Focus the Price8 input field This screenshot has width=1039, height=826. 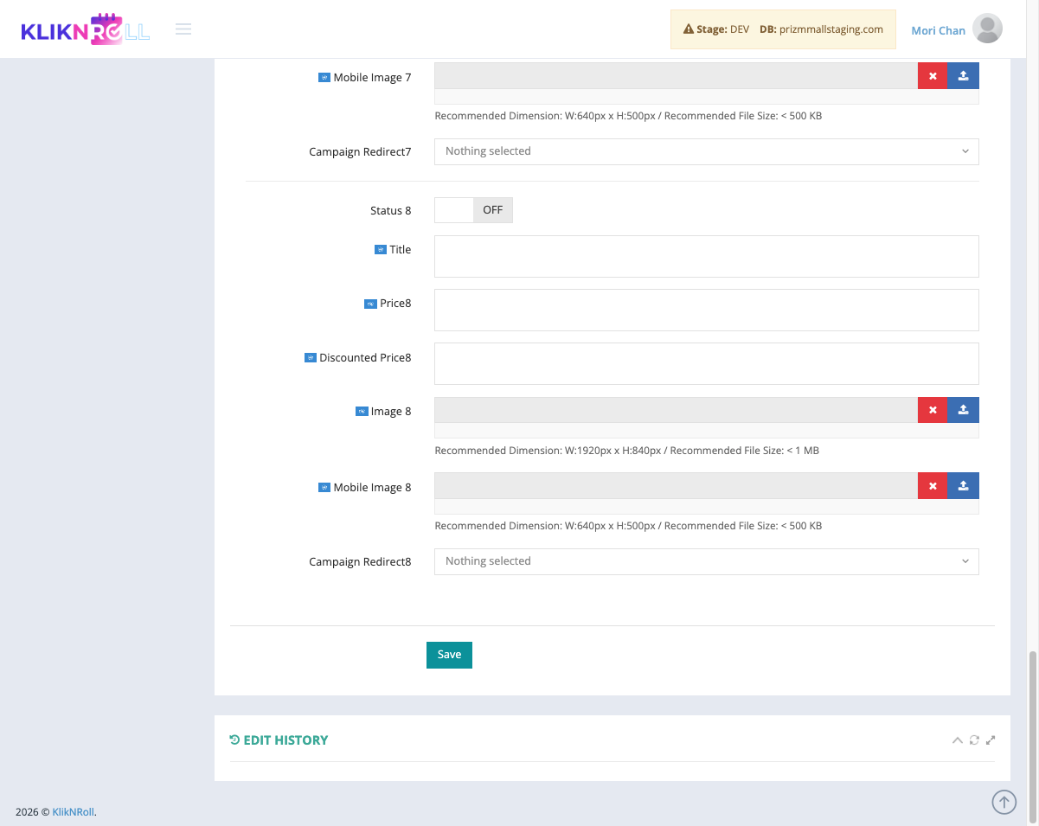point(706,310)
